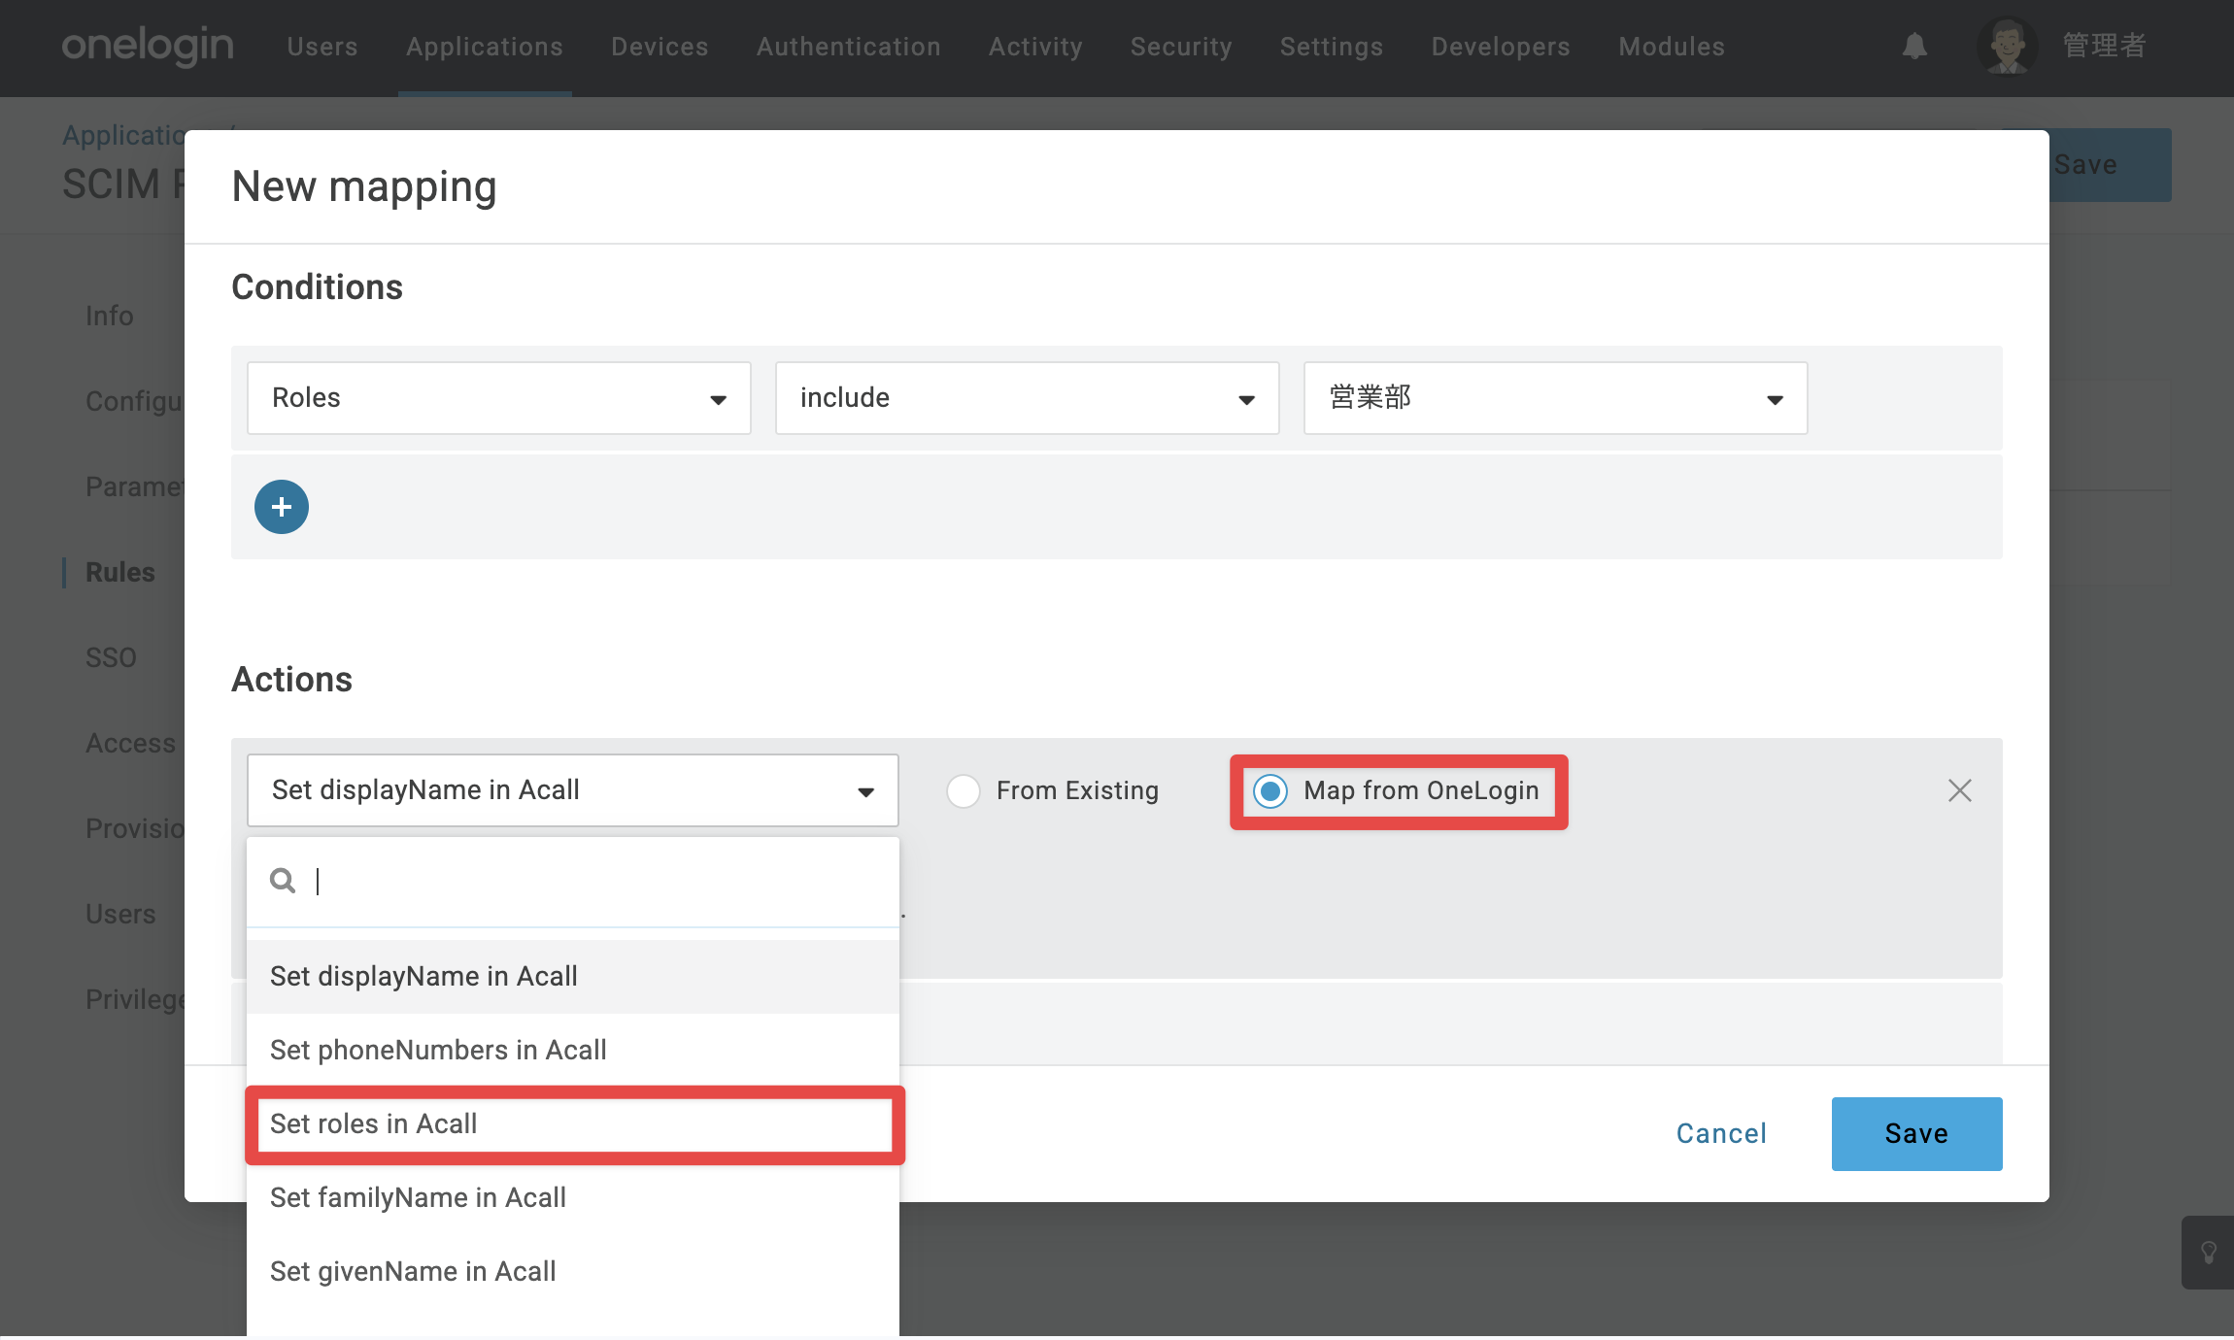Open the include operator dropdown
This screenshot has height=1340, width=2234.
coord(1028,398)
